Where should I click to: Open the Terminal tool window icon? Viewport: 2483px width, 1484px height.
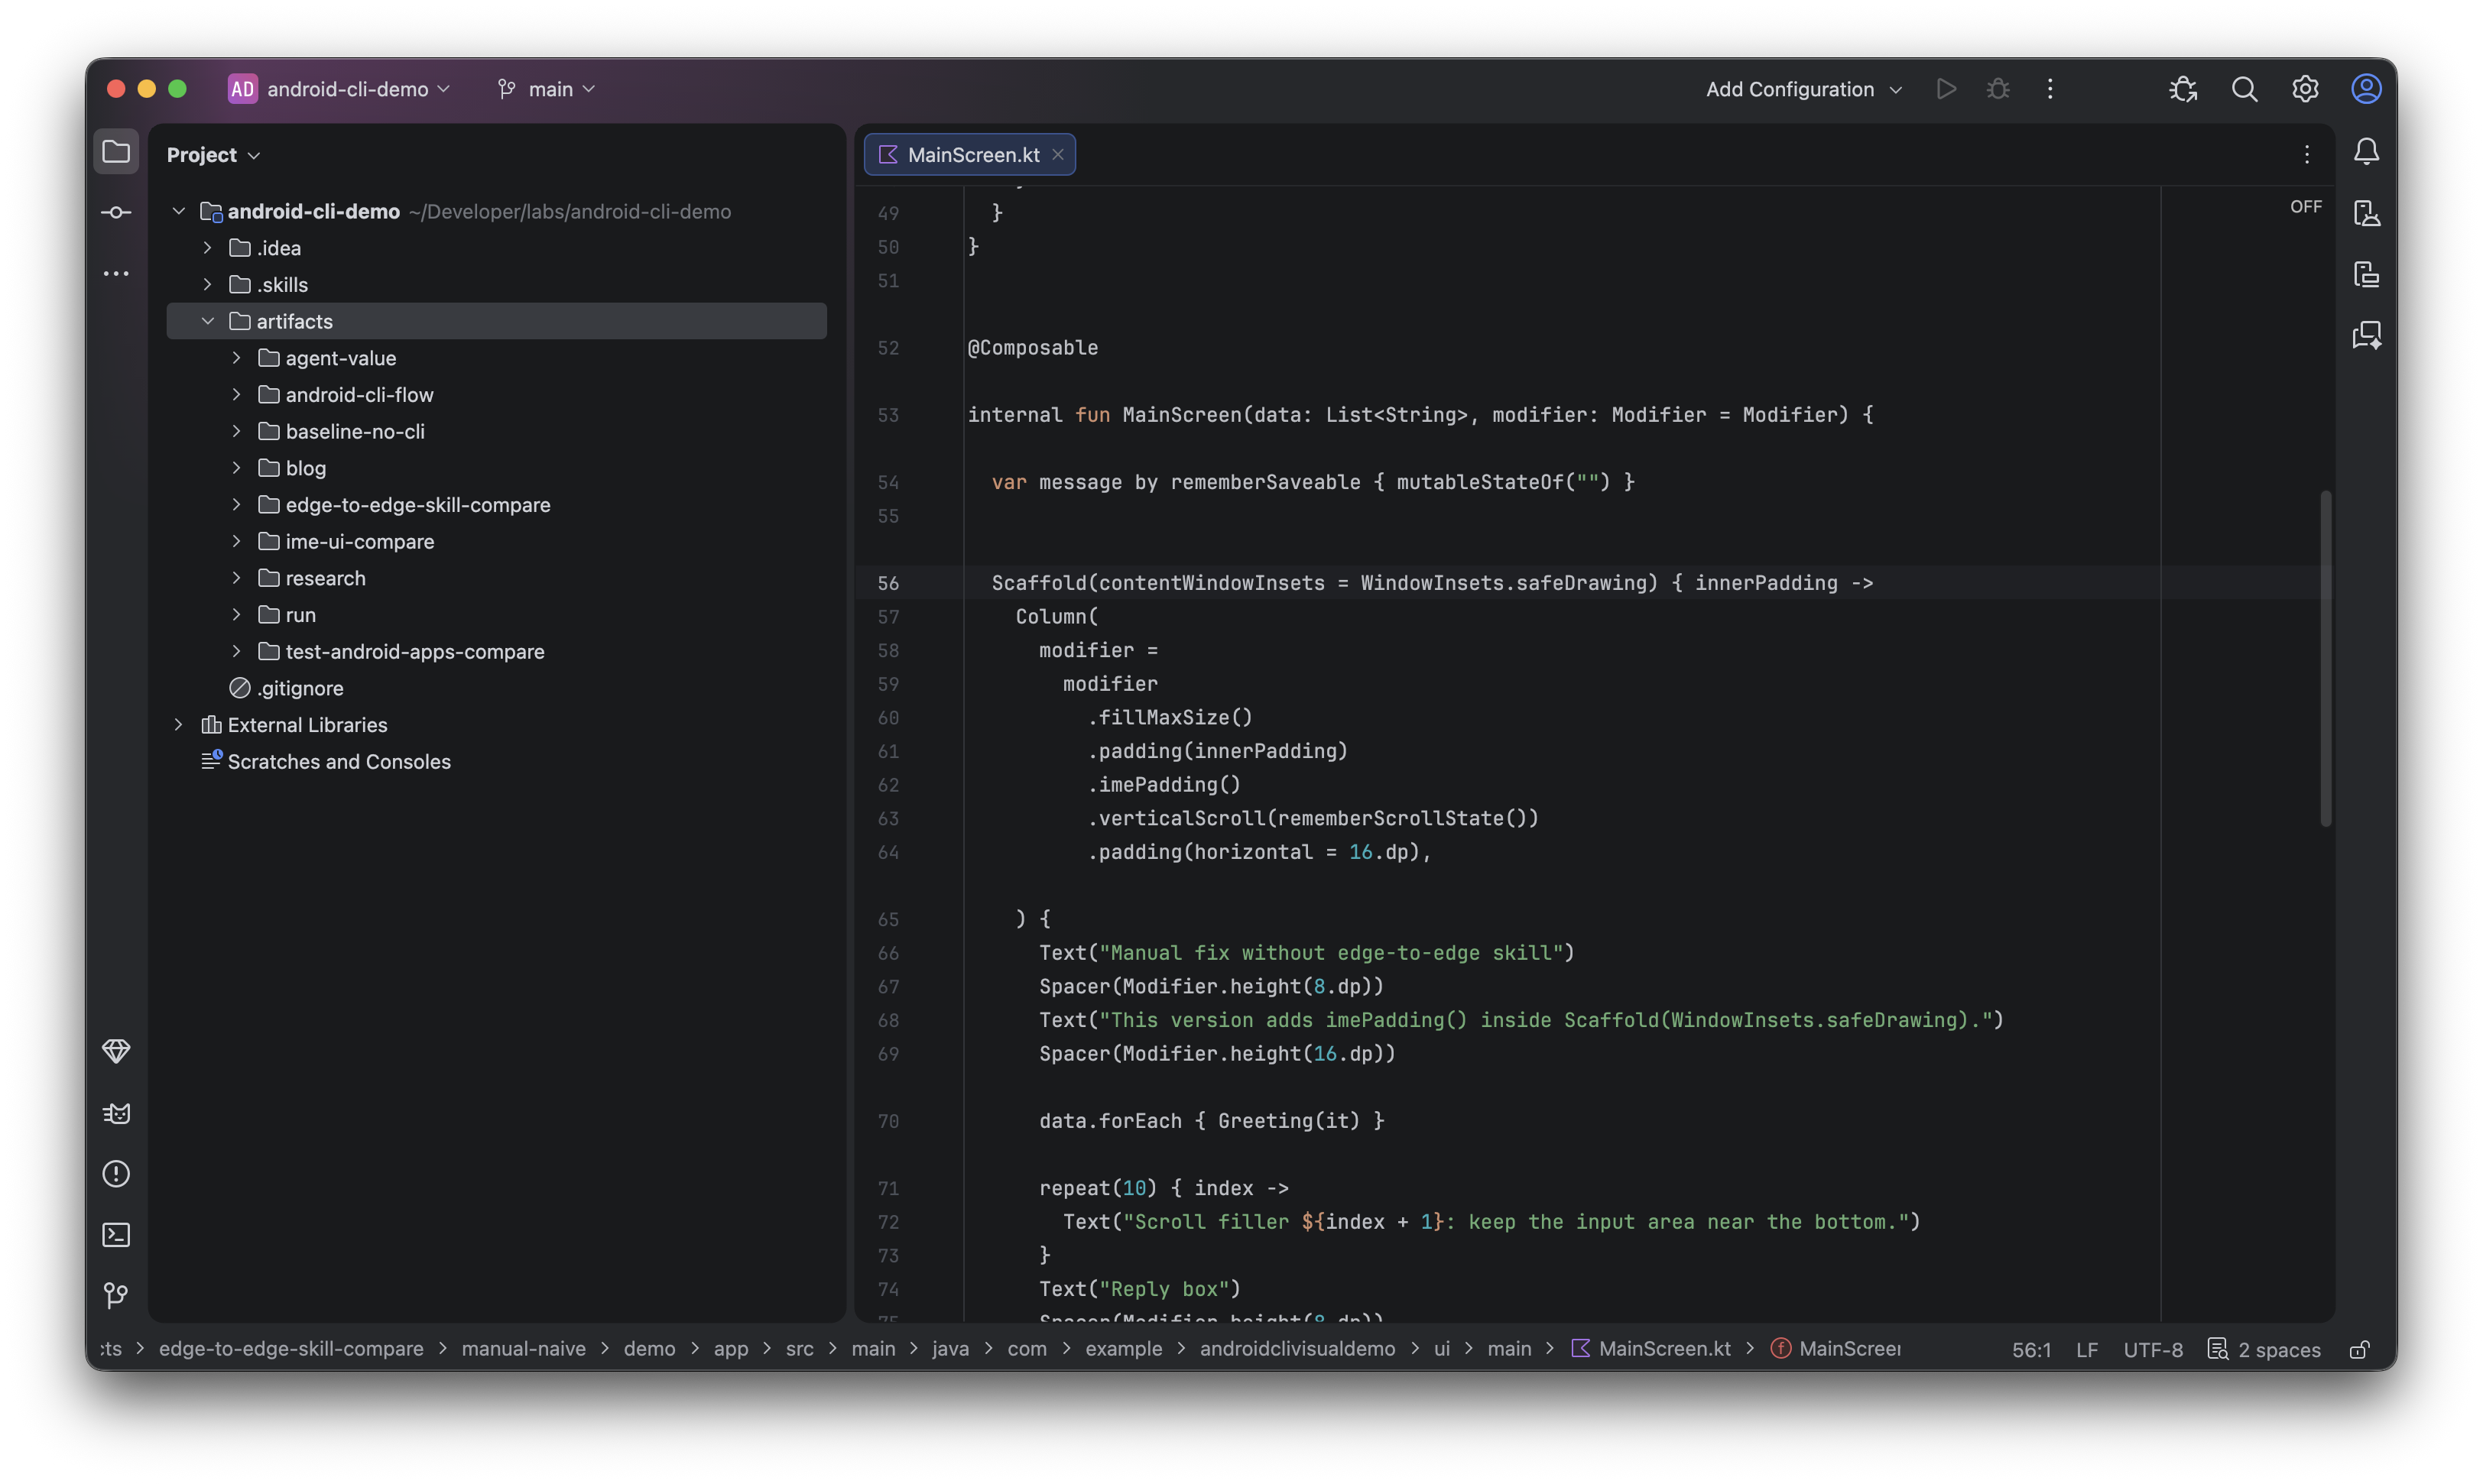click(116, 1235)
